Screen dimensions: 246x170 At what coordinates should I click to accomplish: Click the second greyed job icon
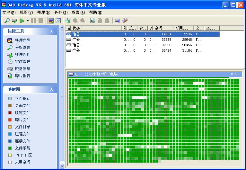pyautogui.click(x=83, y=21)
